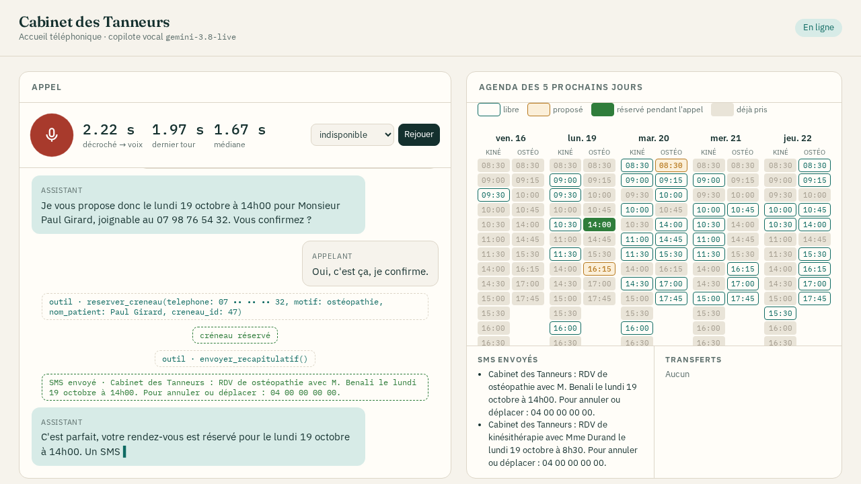Viewport: 861px width, 484px height.
Task: Select the ven. 16 kiné 09:30 slot
Action: (494, 195)
